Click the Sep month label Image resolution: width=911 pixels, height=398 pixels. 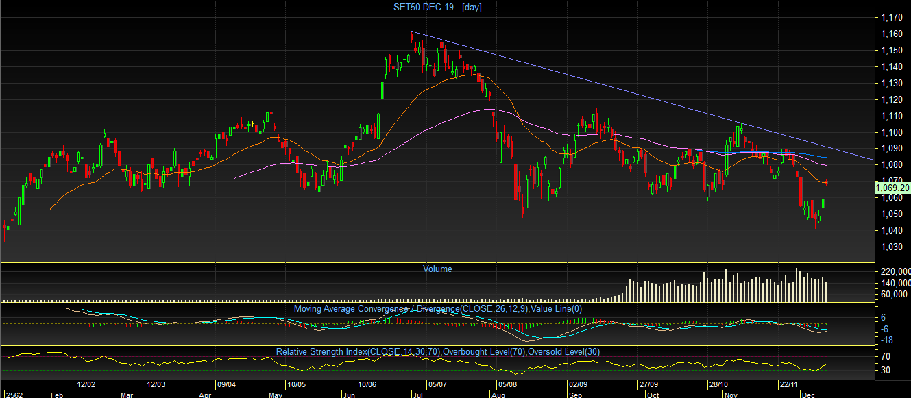tap(575, 395)
